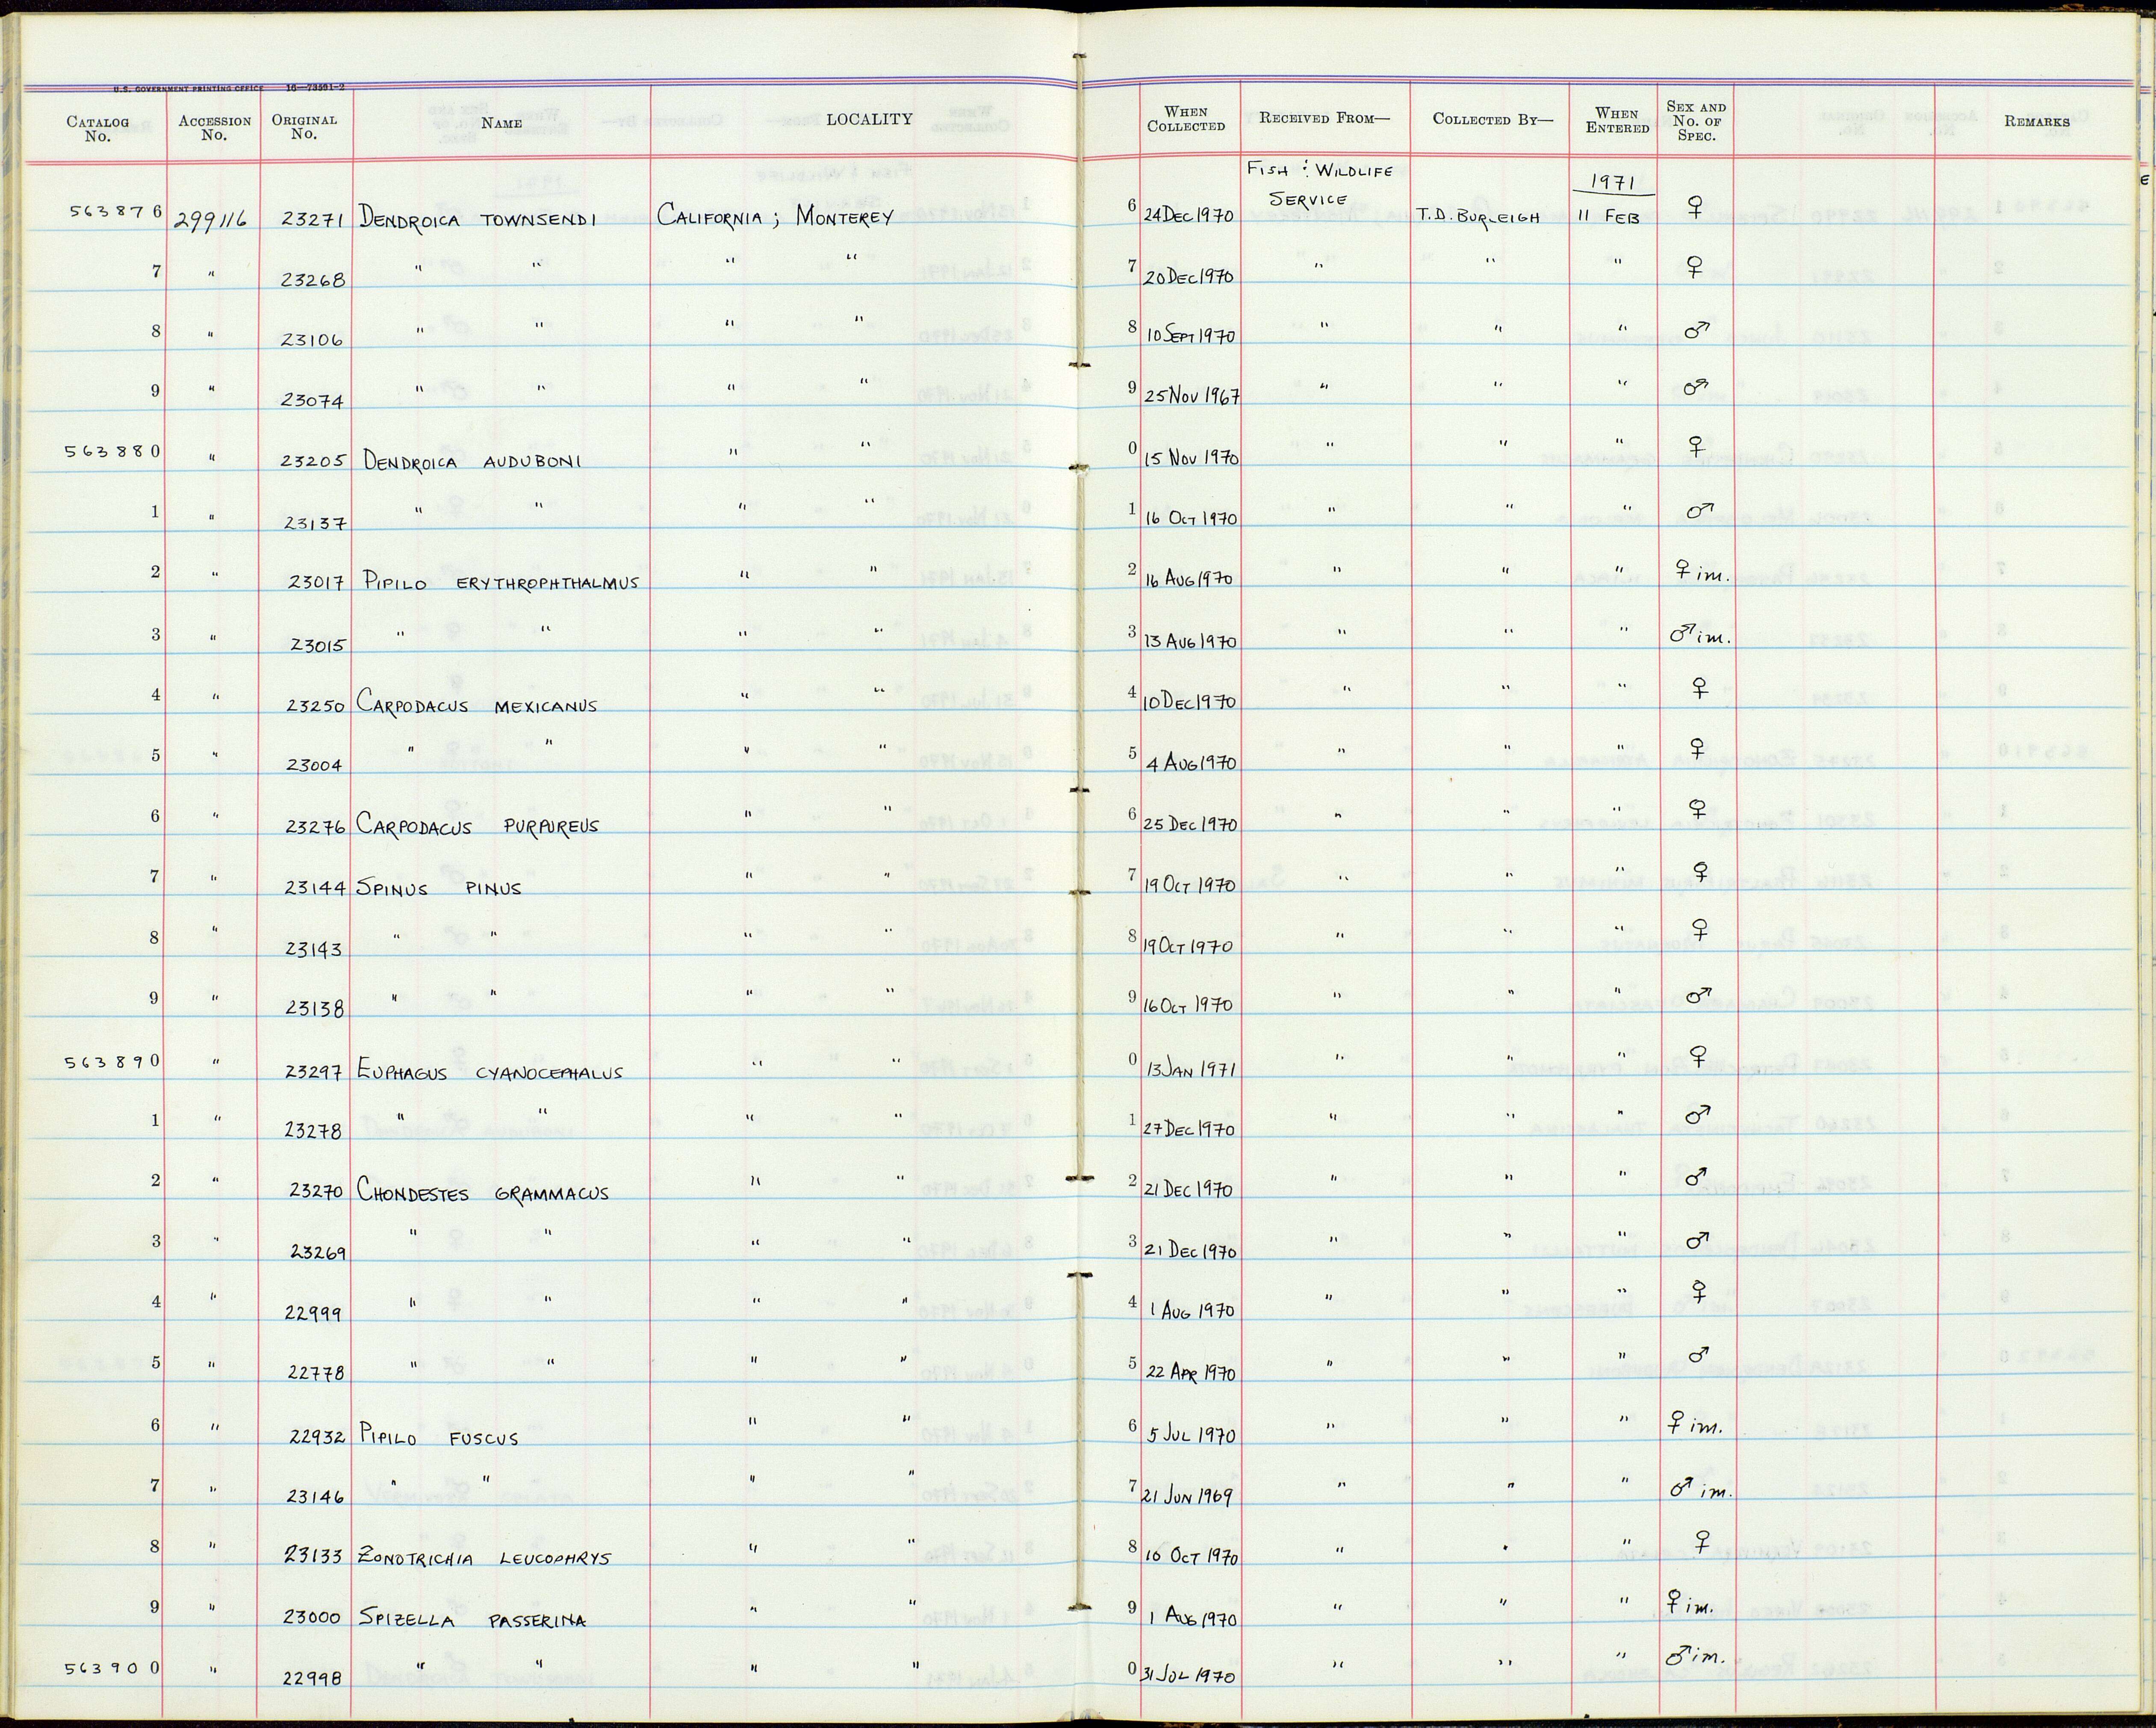2156x1728 pixels.
Task: Click original number 23268
Action: [313, 280]
